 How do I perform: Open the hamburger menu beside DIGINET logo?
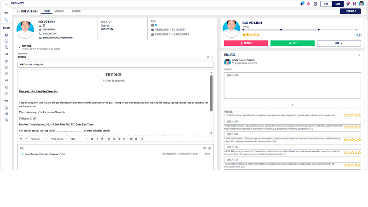coord(6,4)
